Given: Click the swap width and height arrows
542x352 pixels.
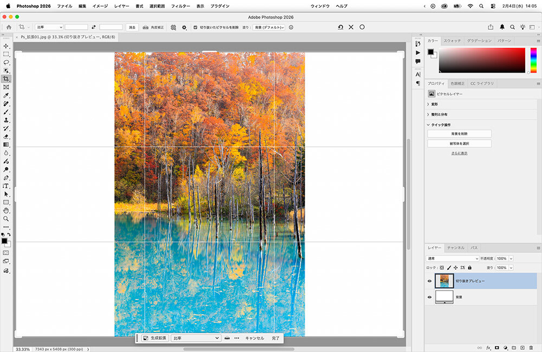Looking at the screenshot, I should coord(93,27).
